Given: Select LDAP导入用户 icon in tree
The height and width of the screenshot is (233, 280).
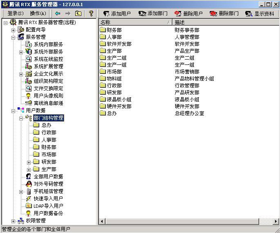Looking at the screenshot, I should (29, 206).
